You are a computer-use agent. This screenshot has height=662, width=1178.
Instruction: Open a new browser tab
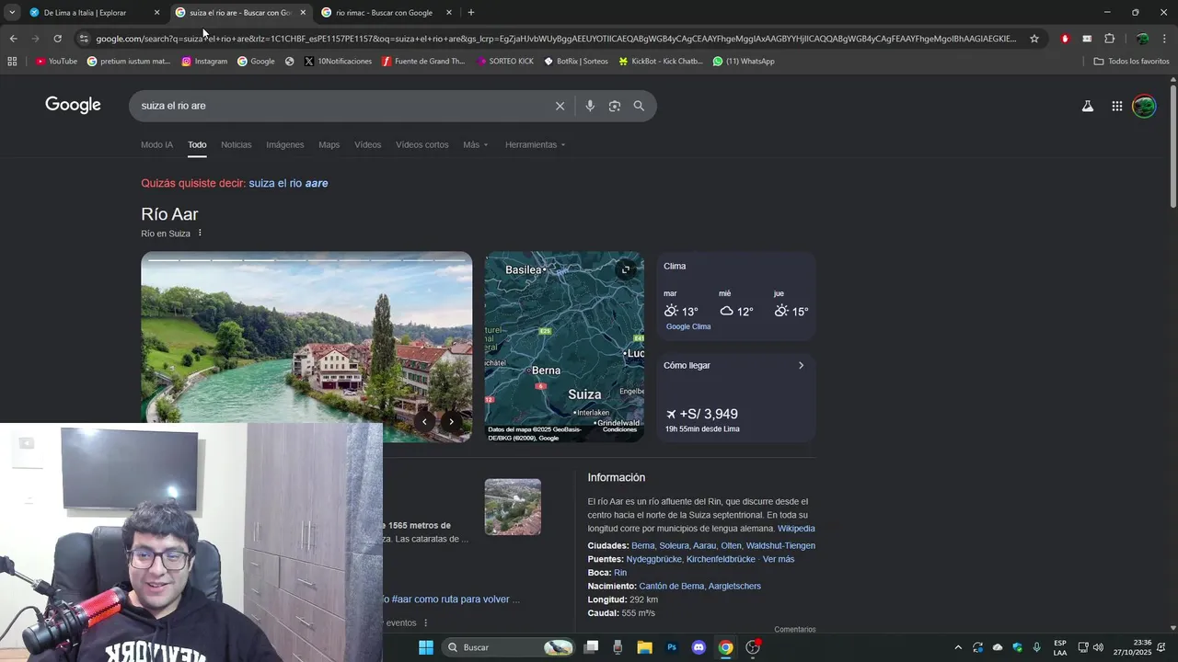[471, 13]
